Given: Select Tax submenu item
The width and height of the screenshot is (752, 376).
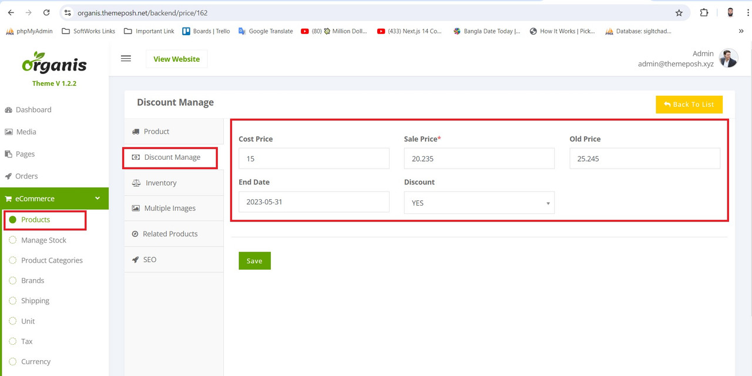Looking at the screenshot, I should (27, 341).
